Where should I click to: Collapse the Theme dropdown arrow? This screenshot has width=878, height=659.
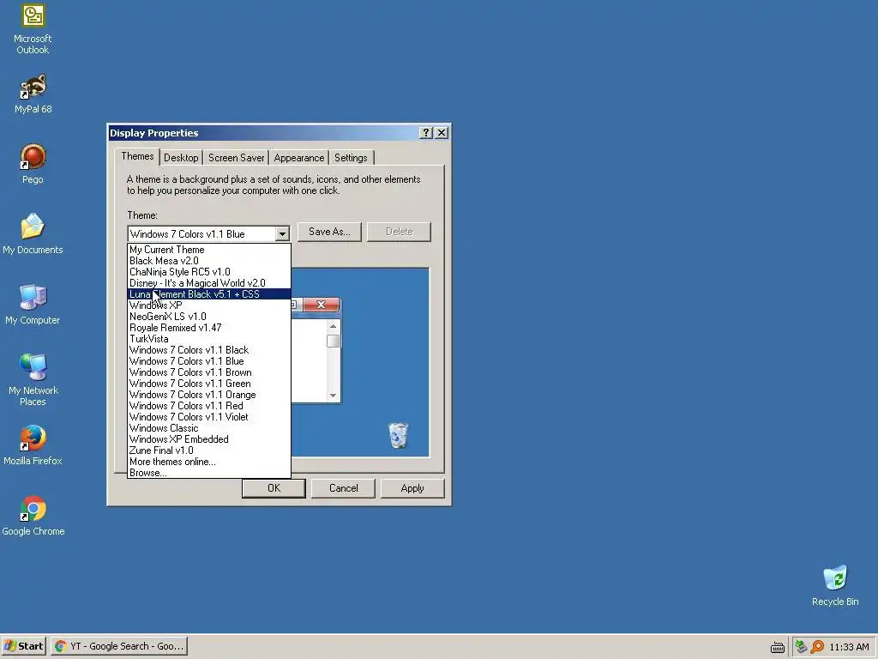[x=282, y=233]
